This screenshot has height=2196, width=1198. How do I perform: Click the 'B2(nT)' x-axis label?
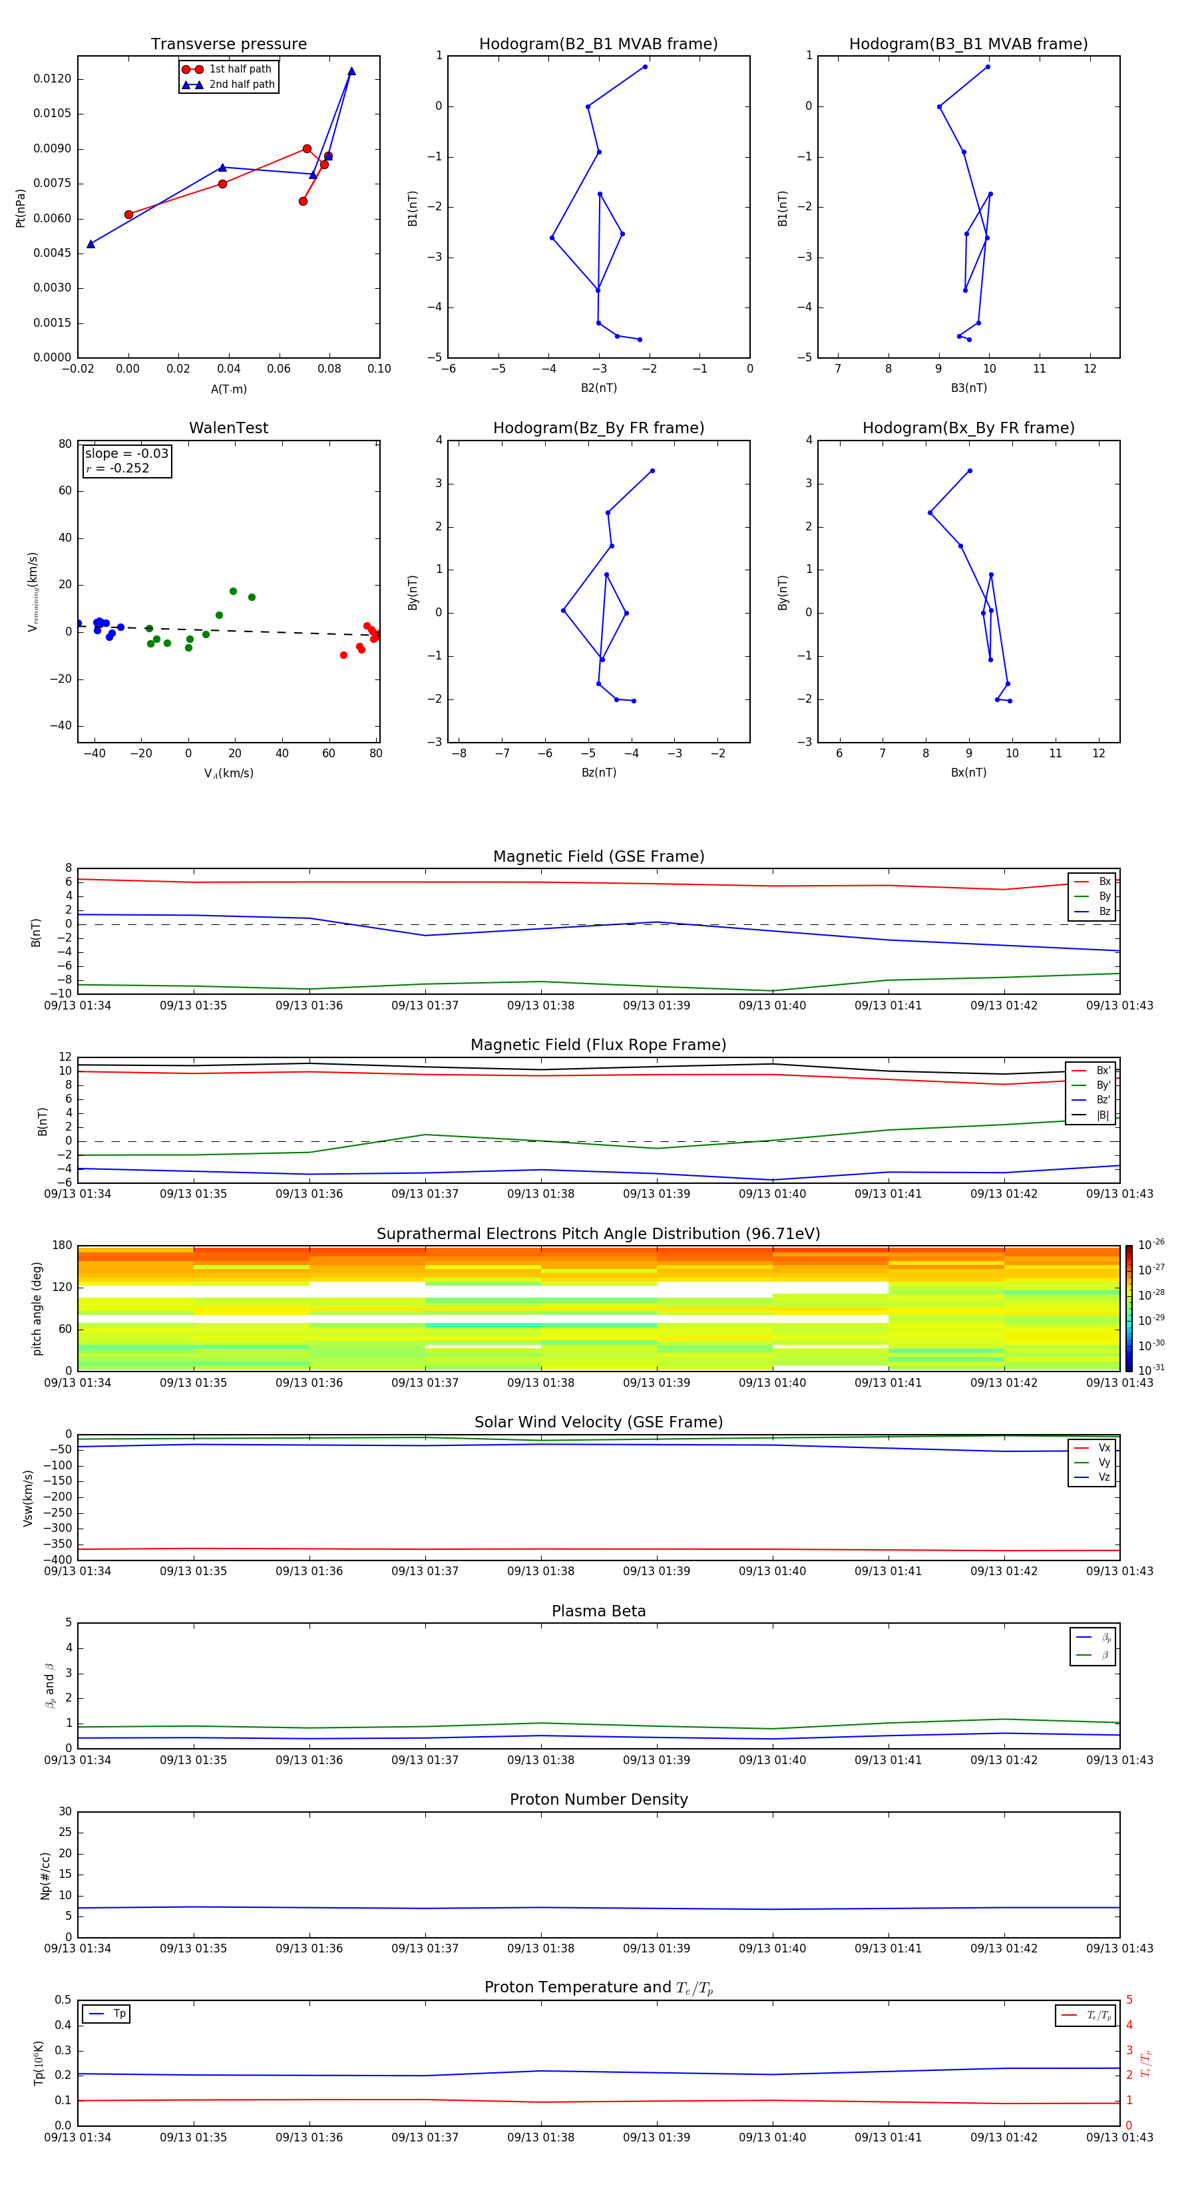pos(598,388)
